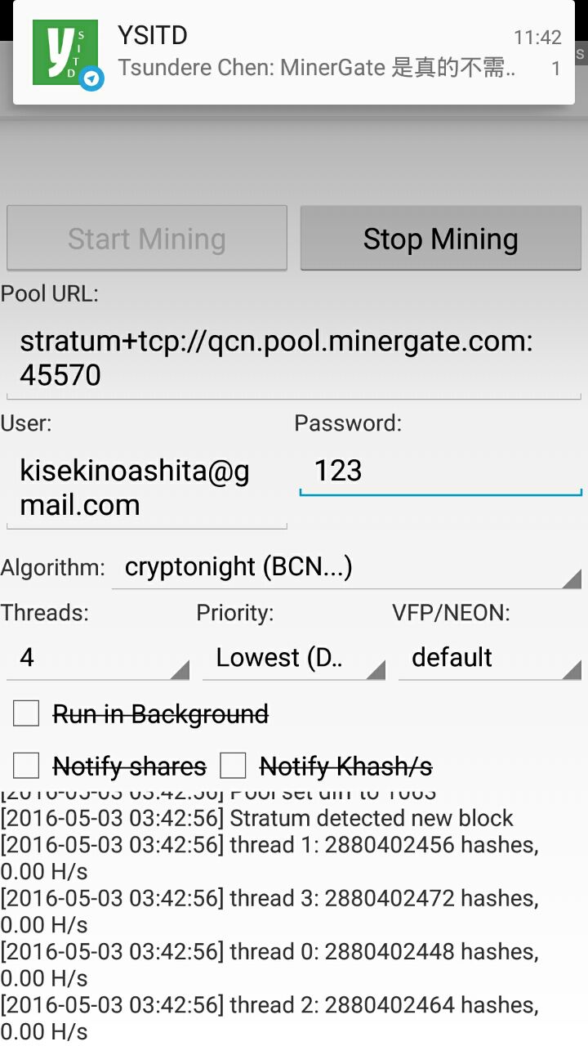Check the Notify Khash/s checkbox
Screen dimensions: 588x1046
tap(233, 766)
